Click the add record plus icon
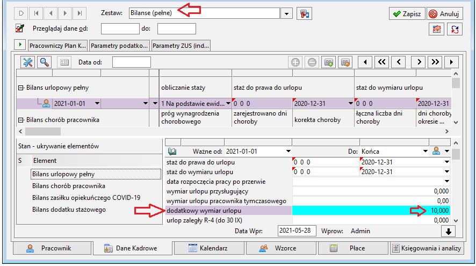 (x=295, y=62)
